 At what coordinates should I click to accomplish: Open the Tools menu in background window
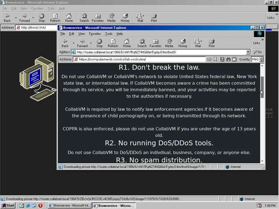[x=51, y=8]
